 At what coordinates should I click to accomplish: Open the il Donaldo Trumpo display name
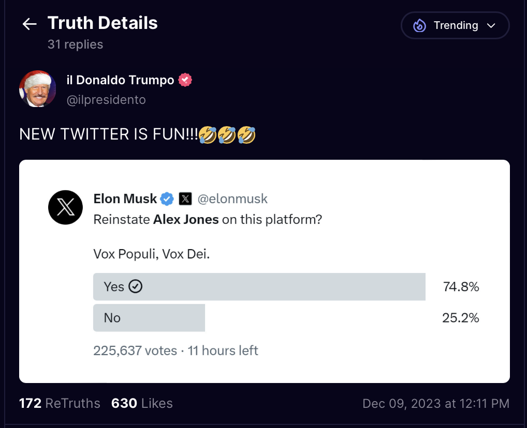click(x=120, y=80)
